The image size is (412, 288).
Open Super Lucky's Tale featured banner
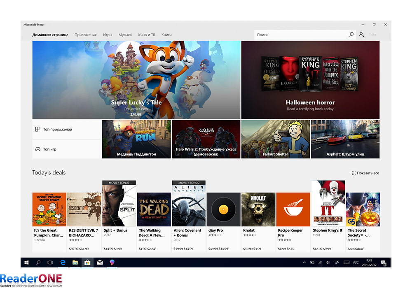[136, 79]
